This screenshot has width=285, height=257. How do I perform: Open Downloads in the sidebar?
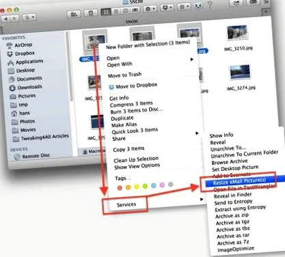(25, 87)
